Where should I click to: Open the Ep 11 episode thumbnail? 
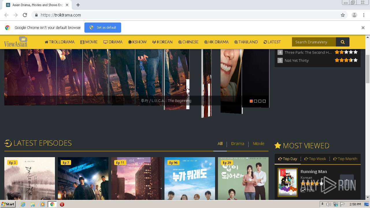tap(136, 179)
